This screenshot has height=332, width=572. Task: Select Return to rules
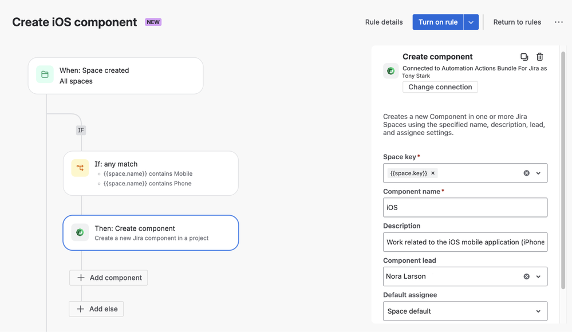coord(516,22)
